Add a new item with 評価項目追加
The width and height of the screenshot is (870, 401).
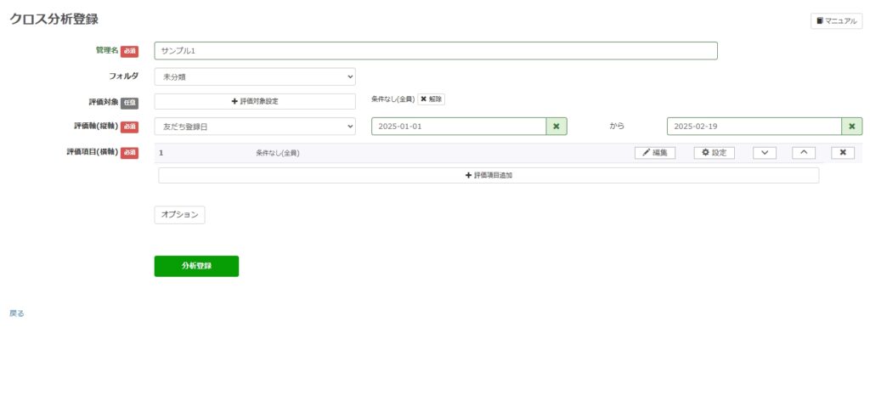click(x=489, y=175)
